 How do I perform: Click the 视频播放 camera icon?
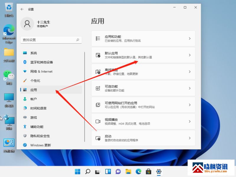(98, 122)
